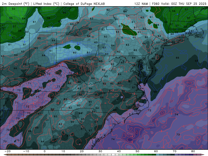Click the "52" dewpoint value on the map

[14, 9]
